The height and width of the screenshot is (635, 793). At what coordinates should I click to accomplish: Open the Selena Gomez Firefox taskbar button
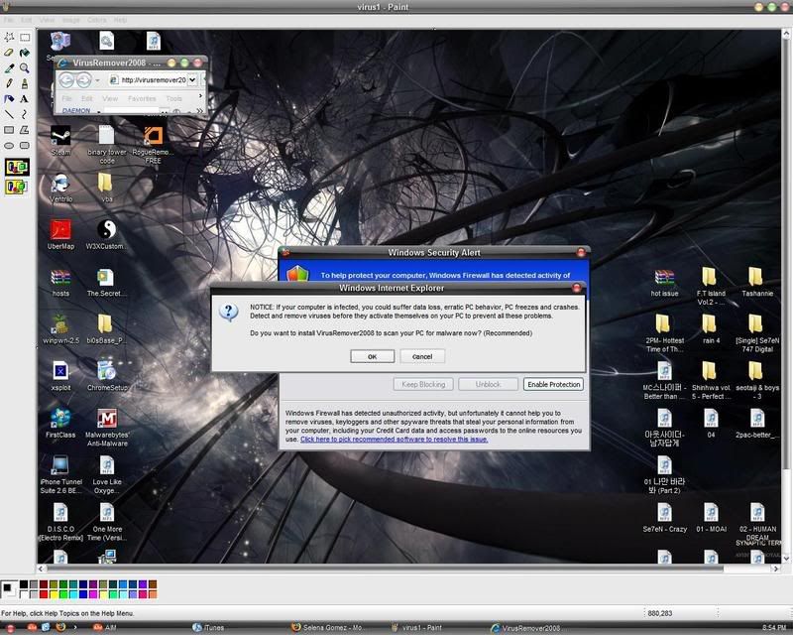pyautogui.click(x=328, y=628)
